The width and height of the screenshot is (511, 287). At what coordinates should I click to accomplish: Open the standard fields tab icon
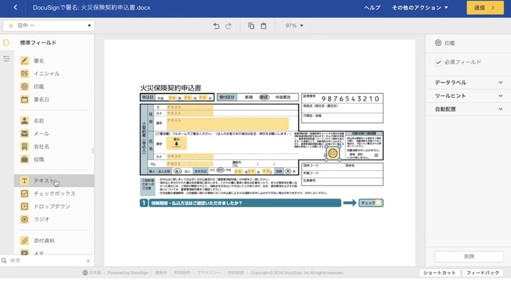pos(6,43)
